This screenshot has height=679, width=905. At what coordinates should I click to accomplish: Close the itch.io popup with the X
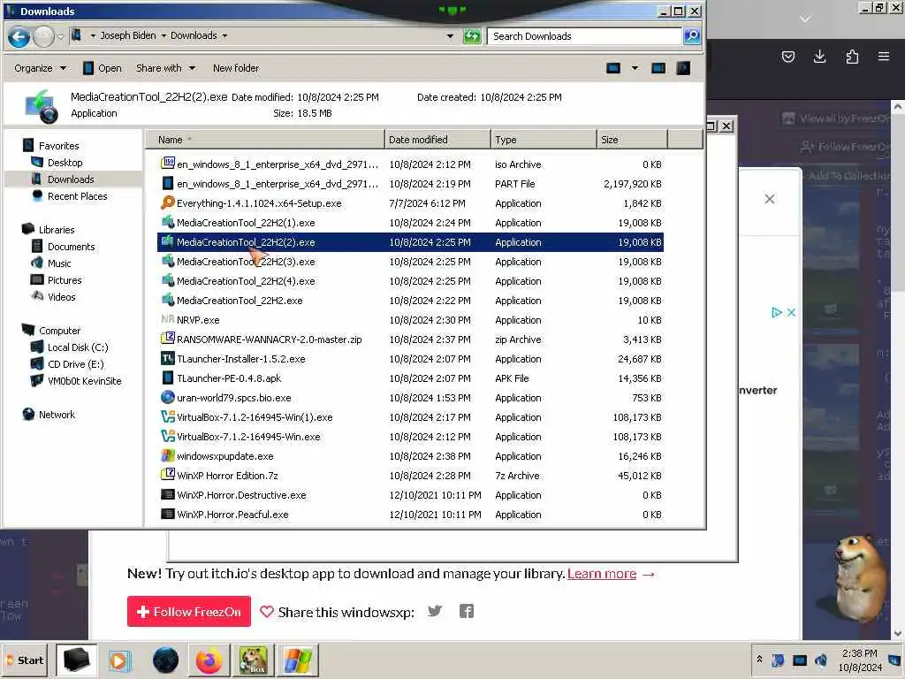pyautogui.click(x=770, y=199)
